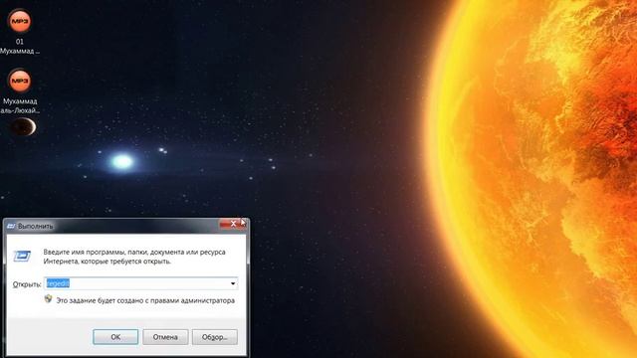This screenshot has width=637, height=358.
Task: Click the Run program icon inside the dialog
Action: point(22,257)
